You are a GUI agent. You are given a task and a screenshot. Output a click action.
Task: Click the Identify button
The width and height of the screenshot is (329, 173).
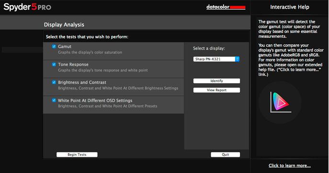(216, 81)
